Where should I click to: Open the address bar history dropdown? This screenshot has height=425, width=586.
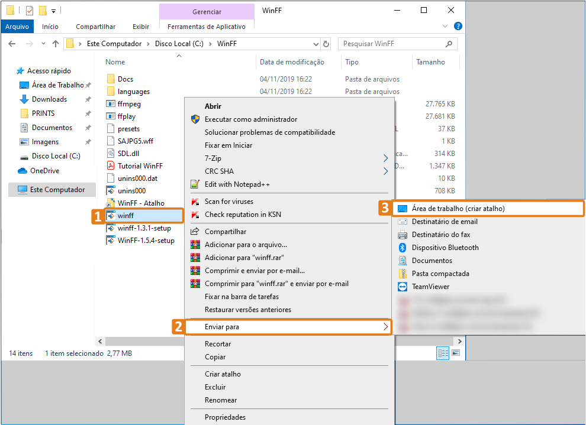point(316,44)
